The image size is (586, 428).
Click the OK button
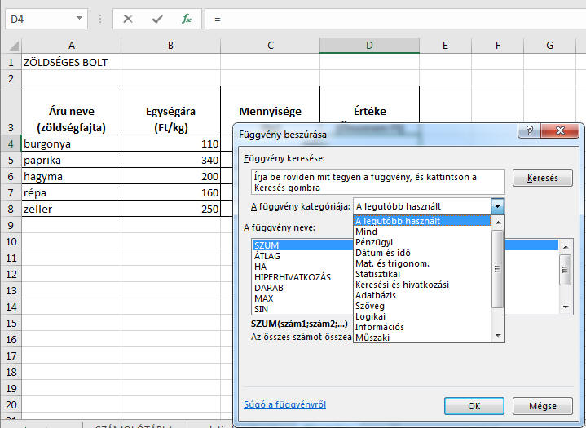[x=474, y=405]
